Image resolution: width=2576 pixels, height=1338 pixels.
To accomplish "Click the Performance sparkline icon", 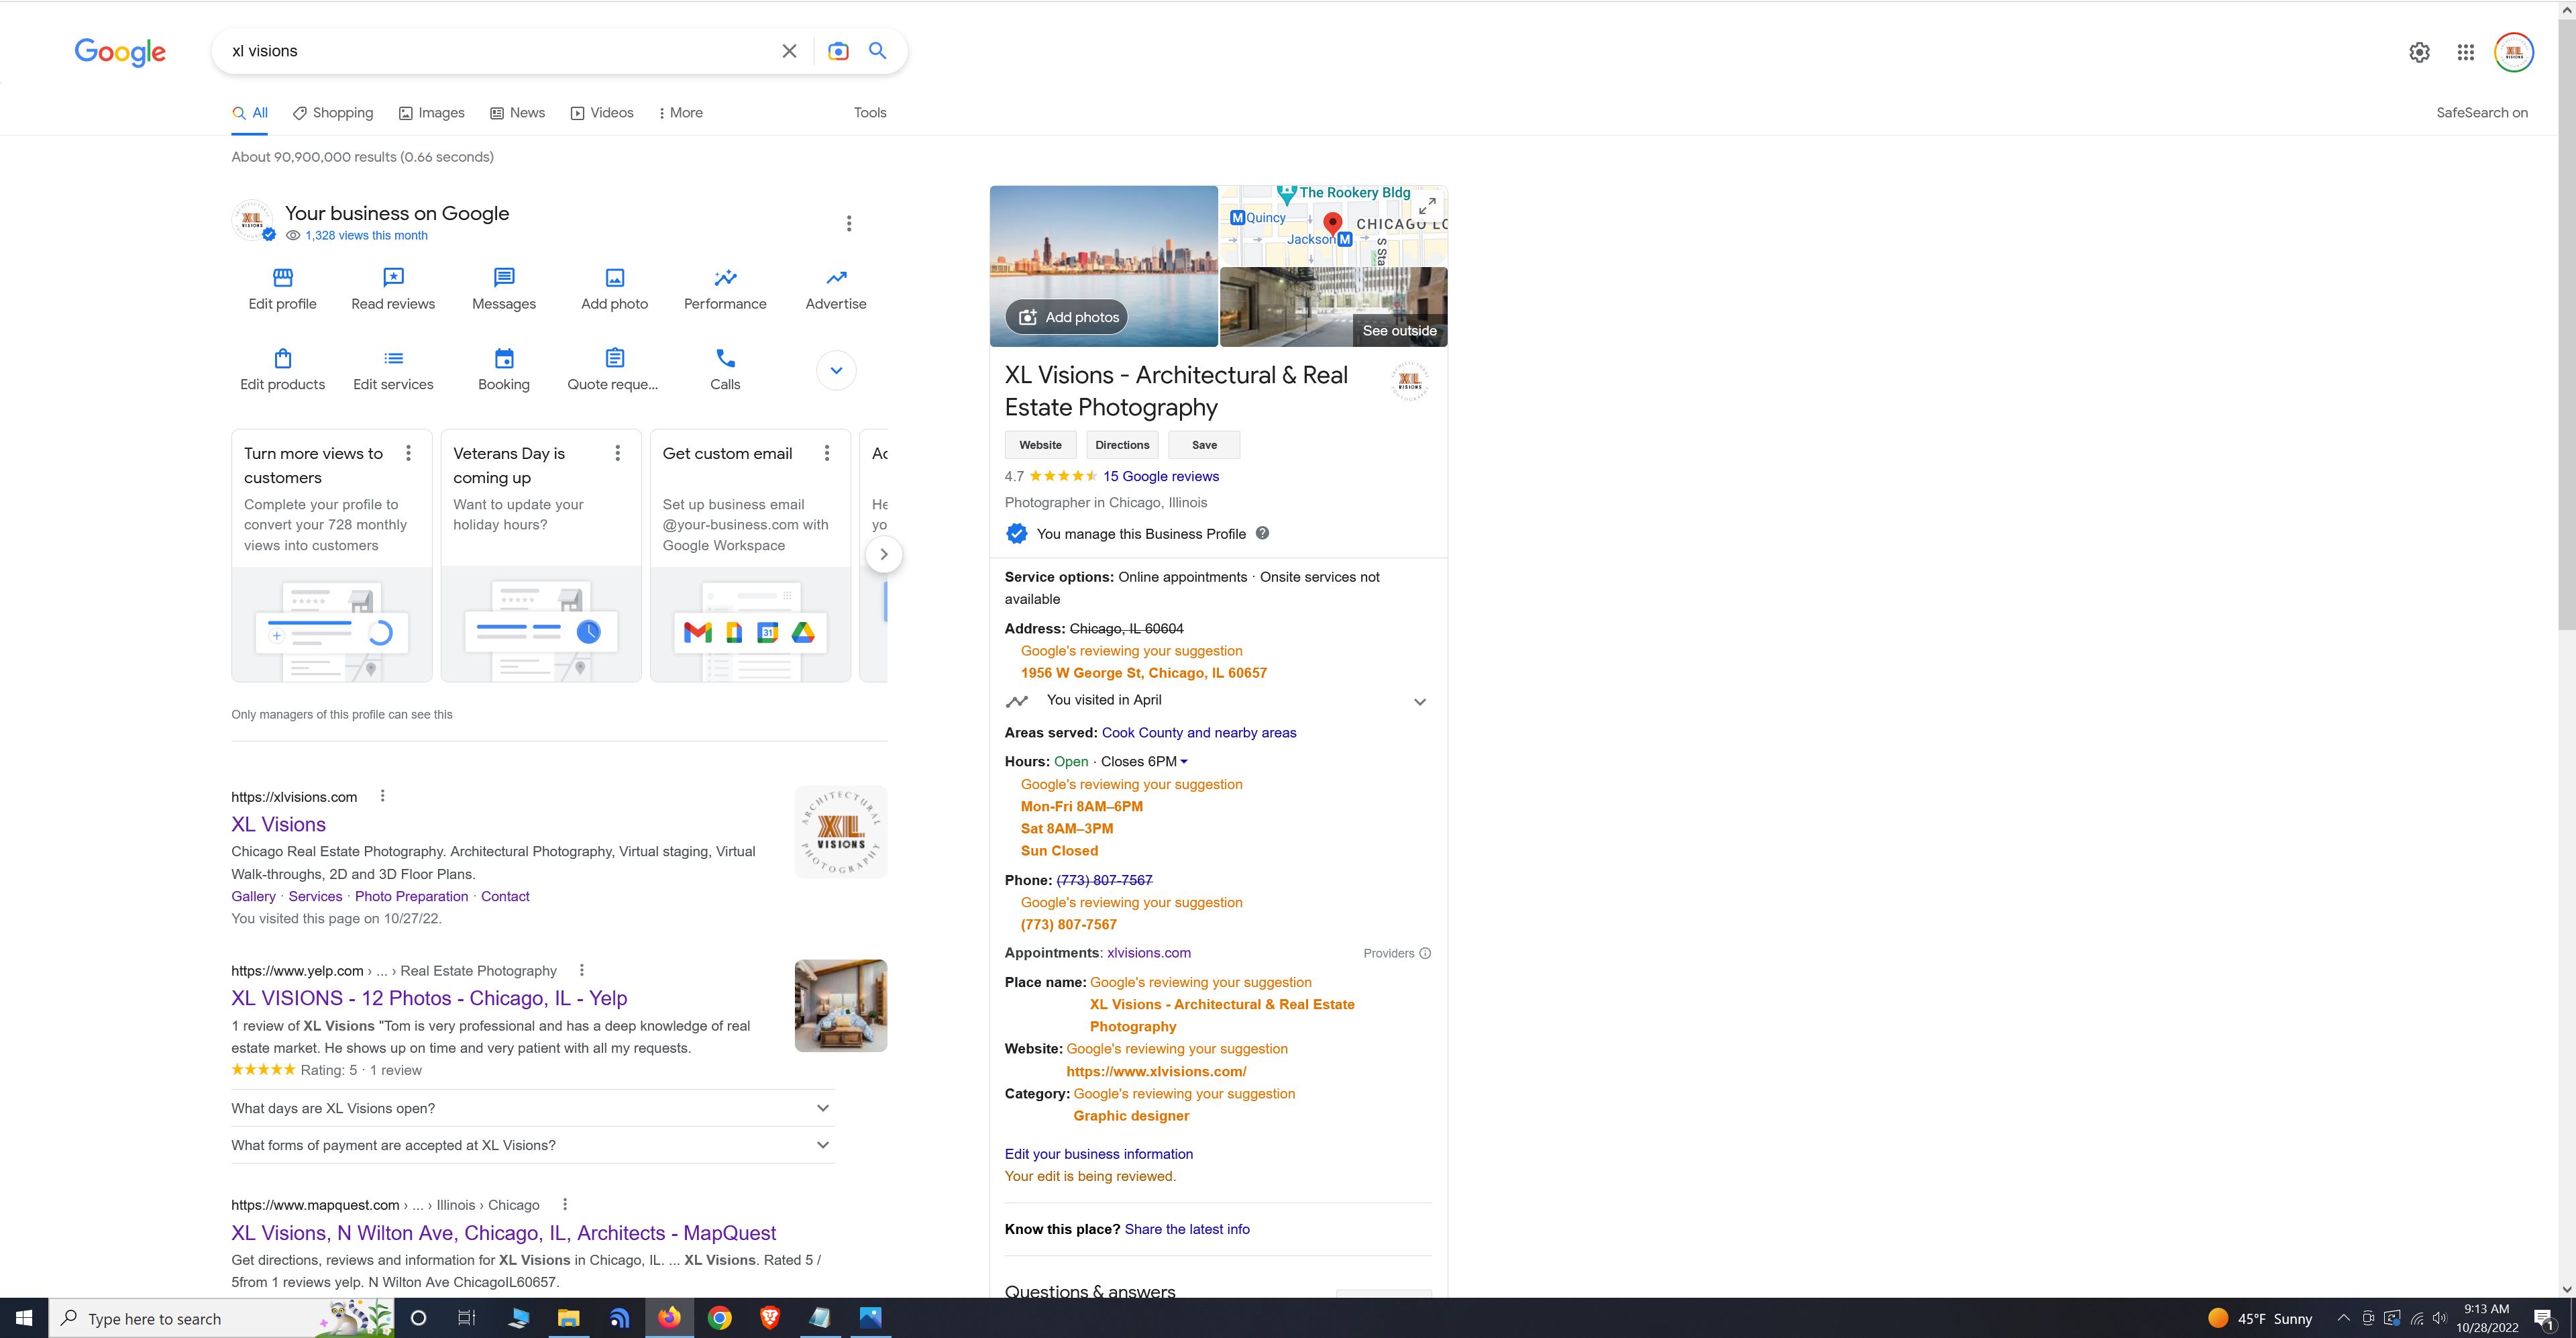I will (725, 278).
